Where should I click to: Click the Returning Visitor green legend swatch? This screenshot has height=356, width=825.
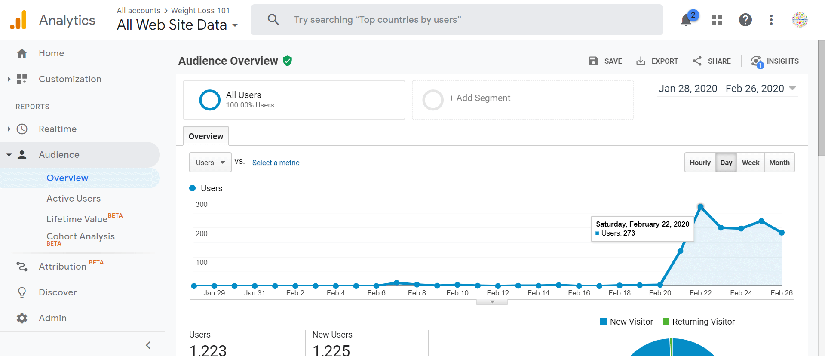pos(666,322)
